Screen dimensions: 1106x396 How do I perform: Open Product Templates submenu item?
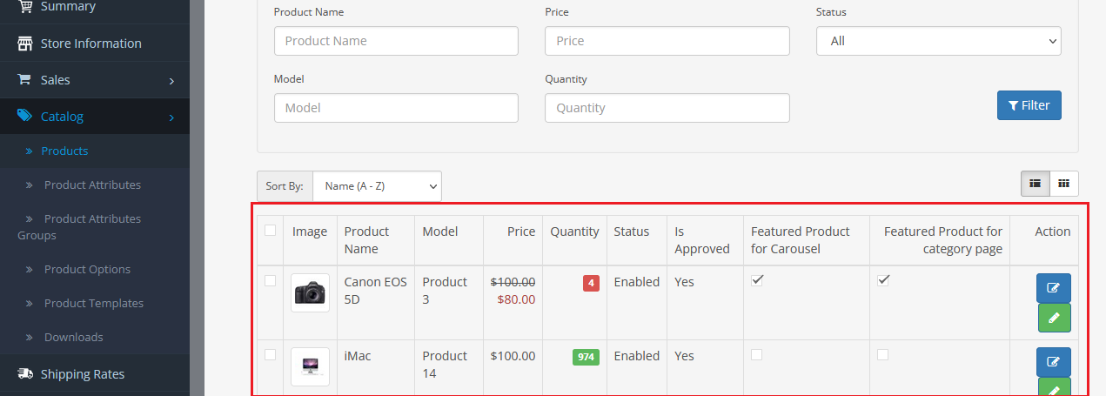pyautogui.click(x=94, y=303)
